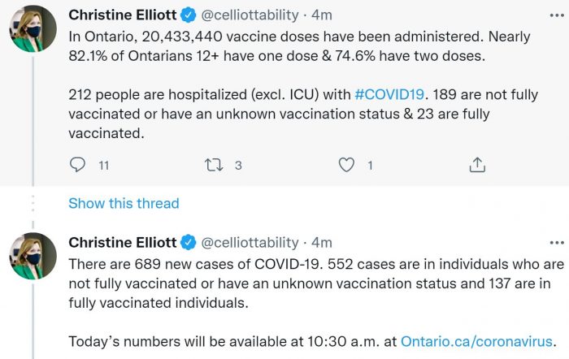Click the 4m timestamp on first tweet

click(x=323, y=15)
